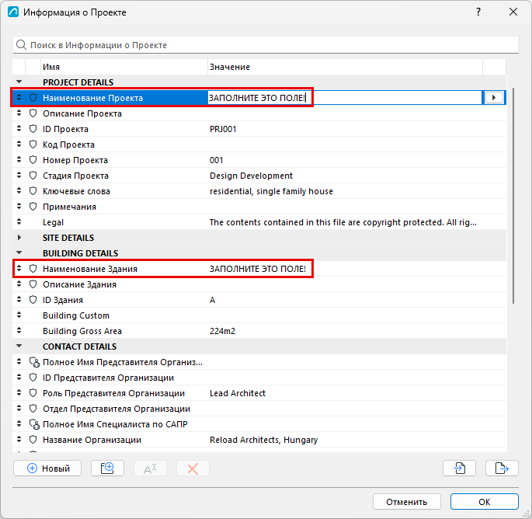Click the Отменить button
Screen dimensions: 532x519
pyautogui.click(x=407, y=502)
